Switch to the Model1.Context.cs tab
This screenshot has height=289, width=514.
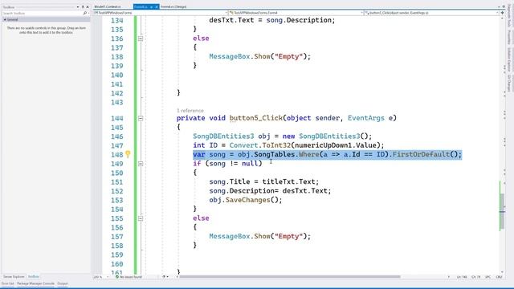(108, 6)
